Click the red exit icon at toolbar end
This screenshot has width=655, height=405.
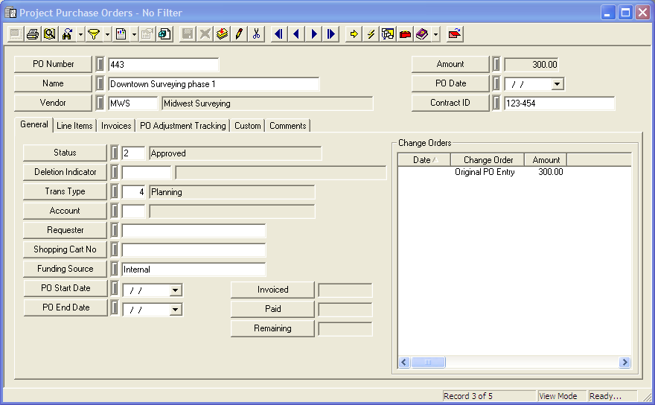[x=455, y=34]
